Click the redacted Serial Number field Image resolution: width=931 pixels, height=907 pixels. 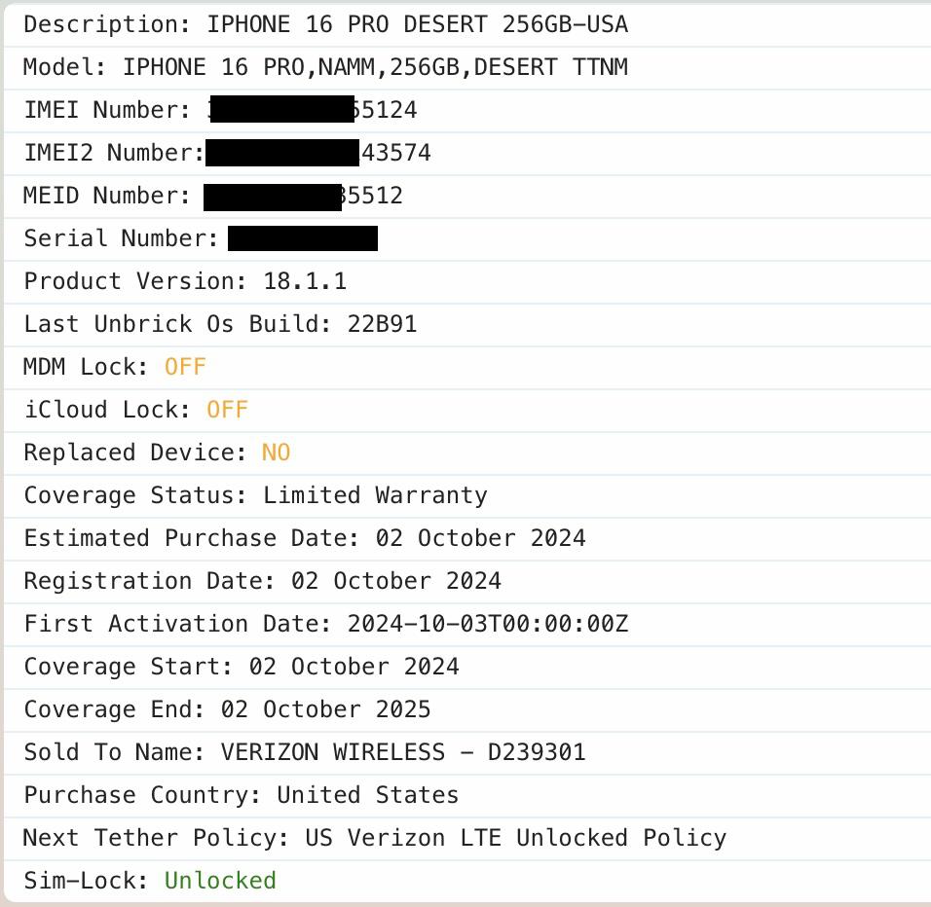click(302, 238)
